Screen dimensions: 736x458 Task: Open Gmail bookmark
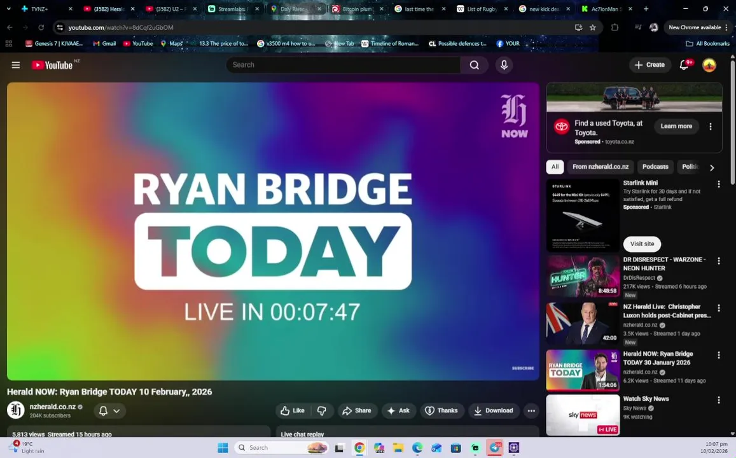pyautogui.click(x=104, y=44)
